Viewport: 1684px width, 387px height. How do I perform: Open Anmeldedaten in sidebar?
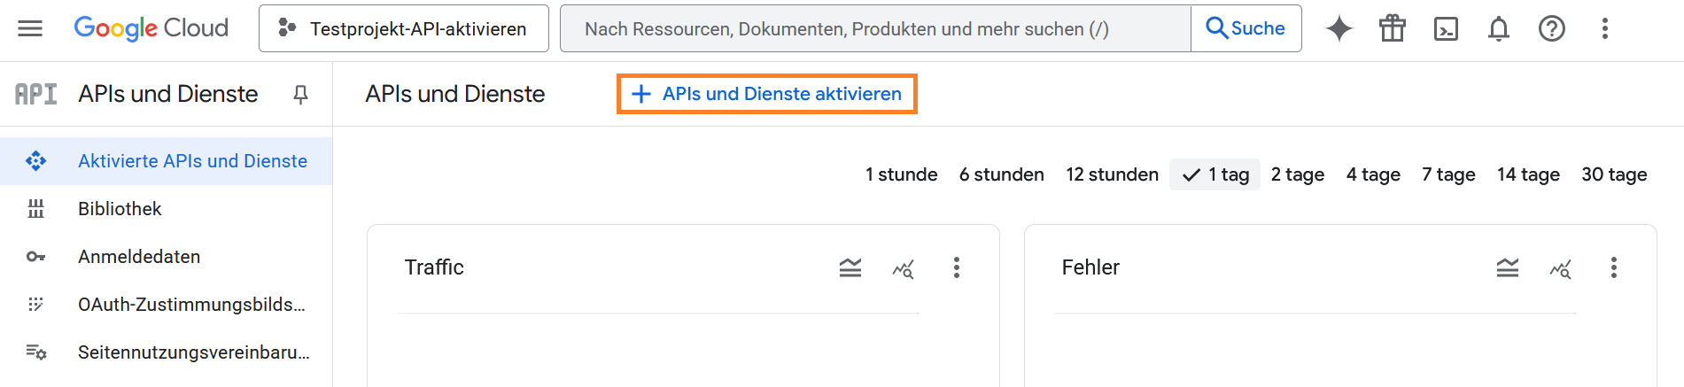(139, 257)
